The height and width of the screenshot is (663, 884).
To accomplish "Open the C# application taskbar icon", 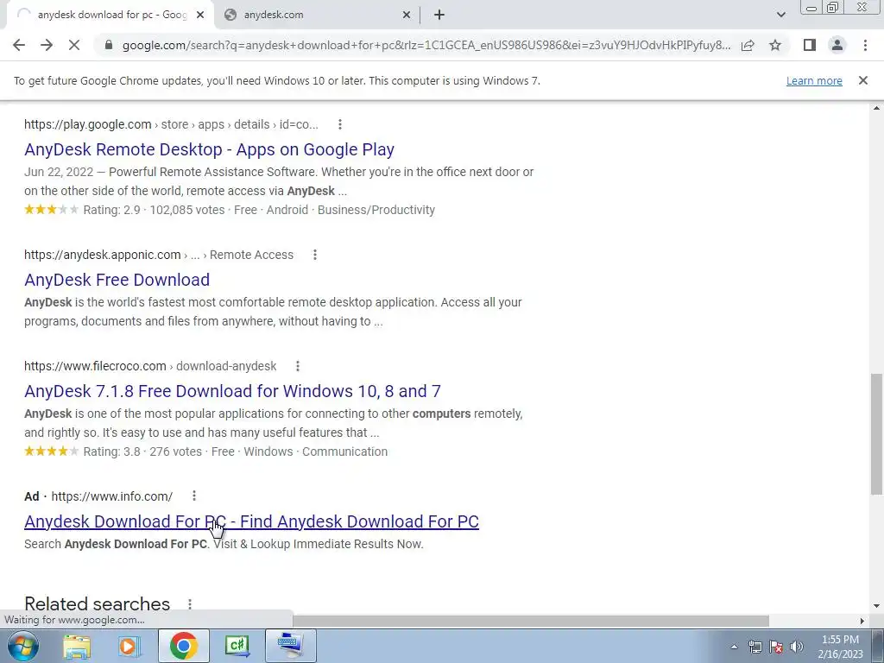I will [x=237, y=646].
